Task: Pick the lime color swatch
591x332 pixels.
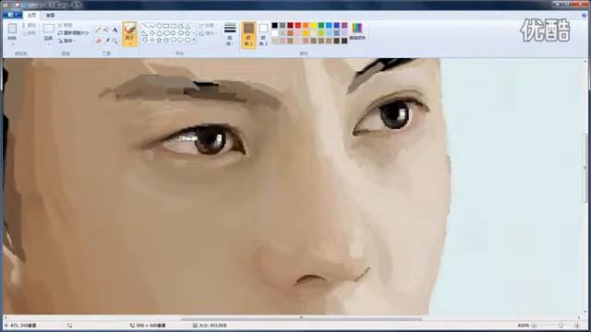Action: (x=321, y=33)
